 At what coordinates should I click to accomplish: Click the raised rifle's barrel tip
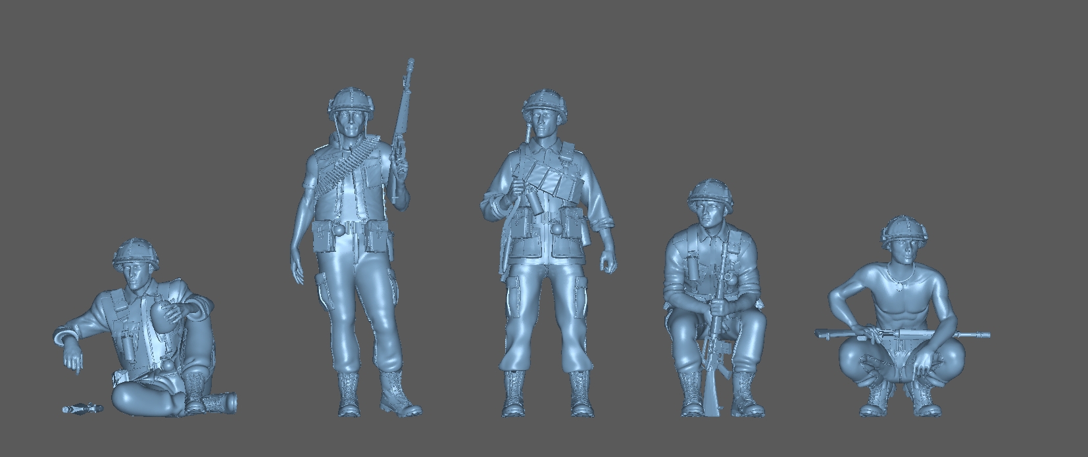point(410,64)
